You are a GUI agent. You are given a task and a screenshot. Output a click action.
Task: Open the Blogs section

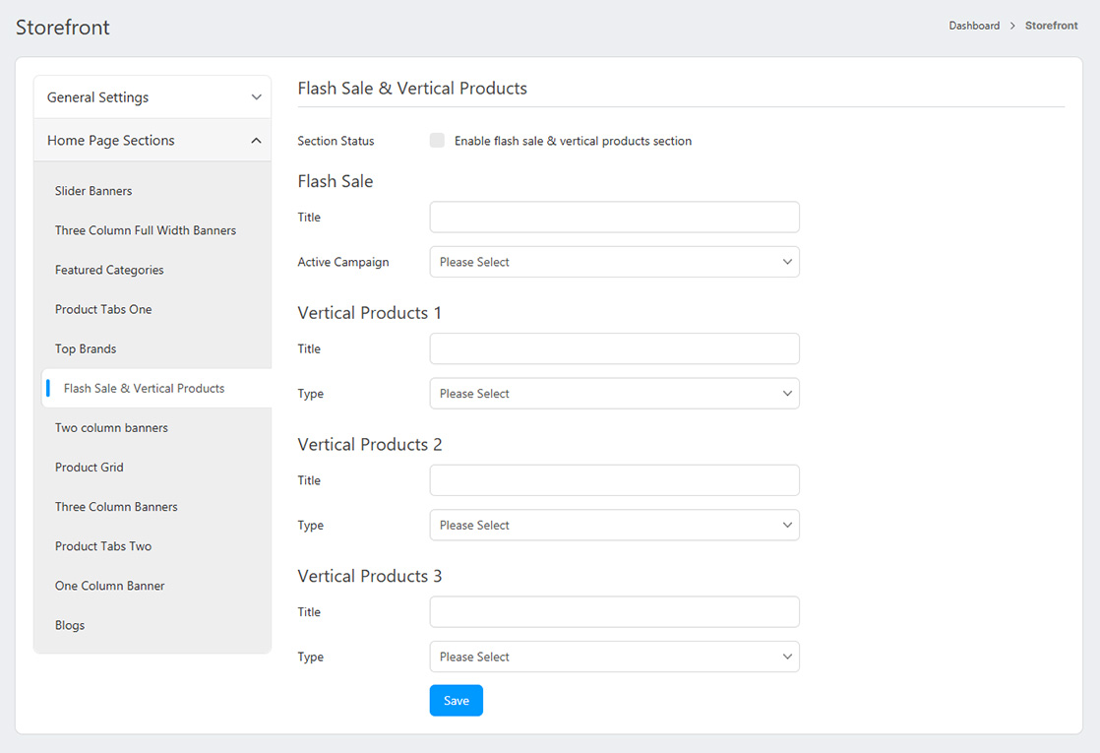pyautogui.click(x=70, y=625)
